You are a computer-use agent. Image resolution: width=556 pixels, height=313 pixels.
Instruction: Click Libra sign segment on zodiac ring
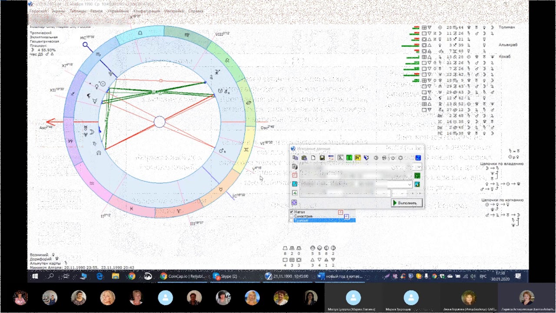coord(140,33)
